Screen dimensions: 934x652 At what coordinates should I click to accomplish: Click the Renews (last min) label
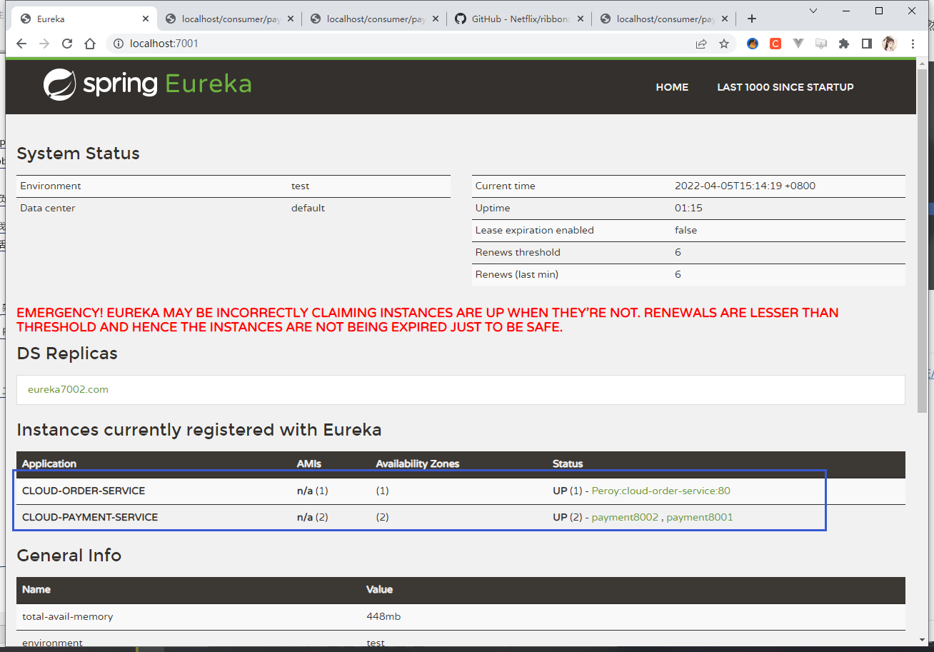517,274
